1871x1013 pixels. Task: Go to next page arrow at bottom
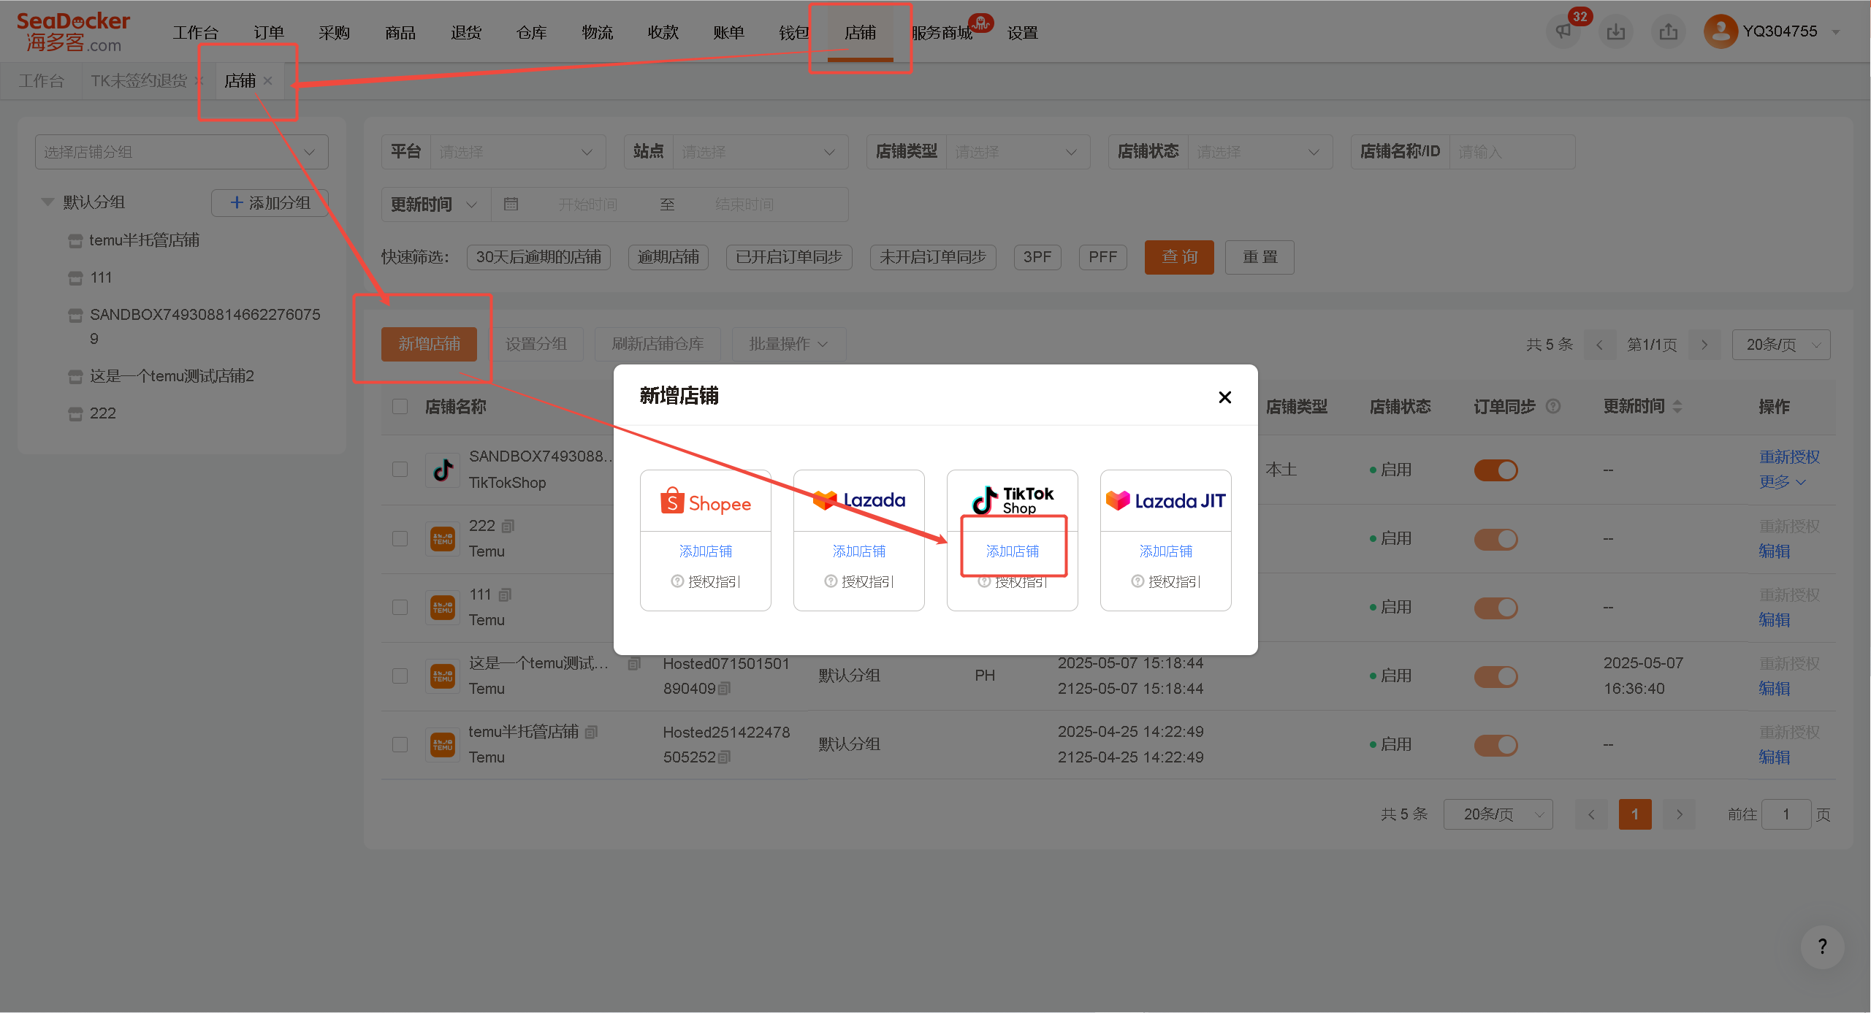point(1680,814)
